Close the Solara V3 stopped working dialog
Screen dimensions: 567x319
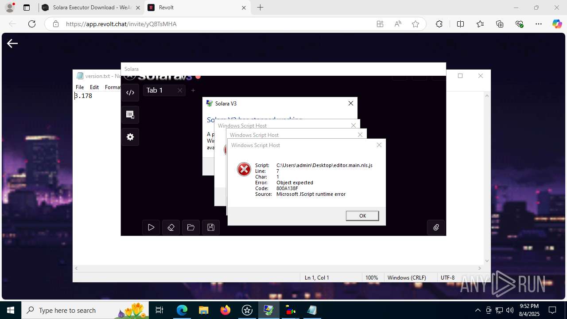click(x=351, y=103)
